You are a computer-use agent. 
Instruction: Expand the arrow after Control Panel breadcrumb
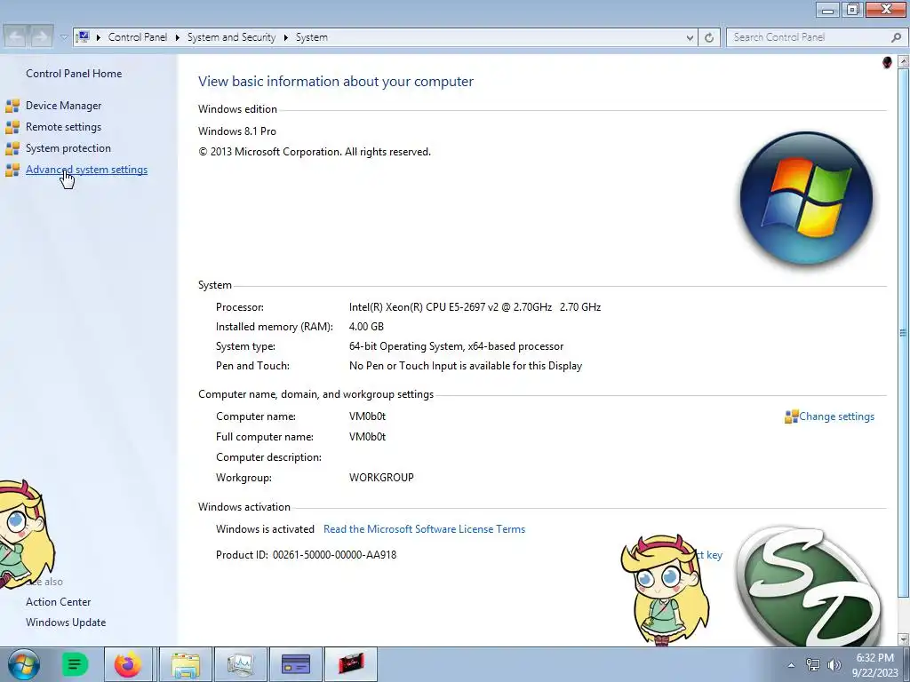tap(177, 37)
